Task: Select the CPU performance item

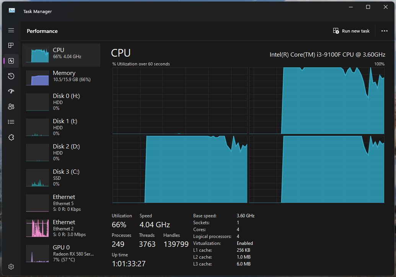Action: pyautogui.click(x=61, y=55)
